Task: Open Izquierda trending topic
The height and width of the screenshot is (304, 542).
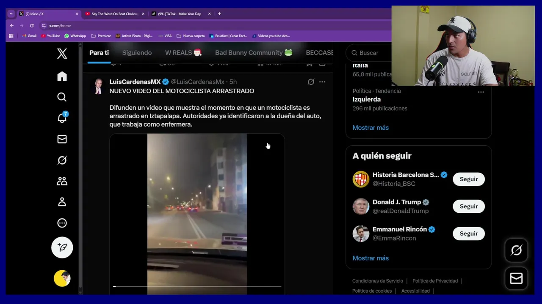Action: (367, 100)
